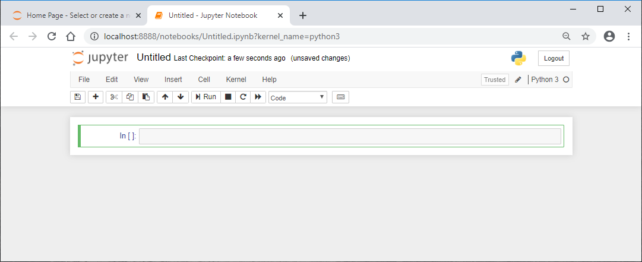Click the kernel idle circle indicator
Image resolution: width=642 pixels, height=262 pixels.
[566, 80]
